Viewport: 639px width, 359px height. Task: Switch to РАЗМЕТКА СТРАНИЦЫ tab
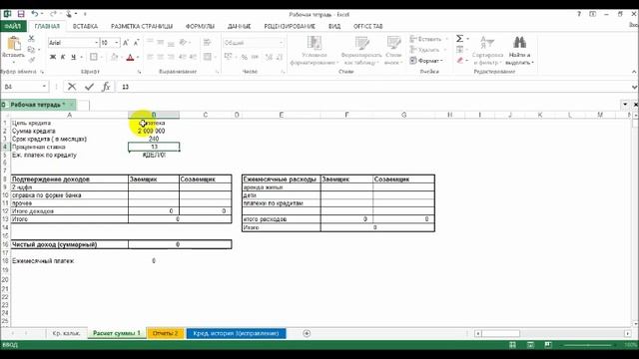(142, 26)
